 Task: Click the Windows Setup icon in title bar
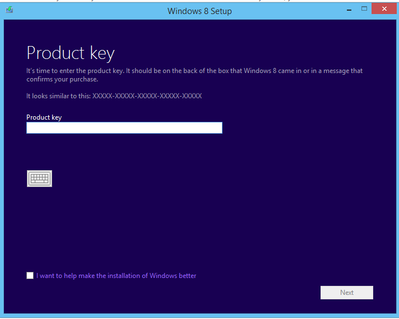coord(9,10)
